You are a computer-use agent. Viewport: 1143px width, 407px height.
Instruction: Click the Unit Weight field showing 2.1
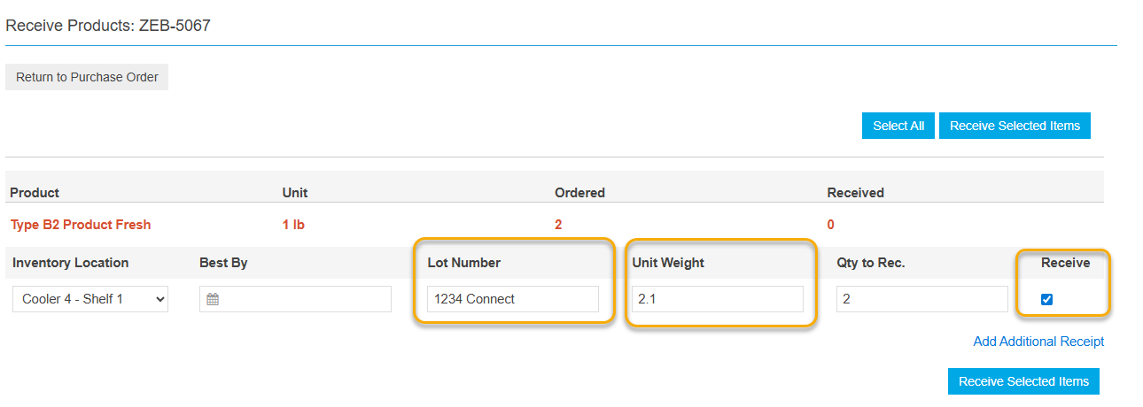716,299
